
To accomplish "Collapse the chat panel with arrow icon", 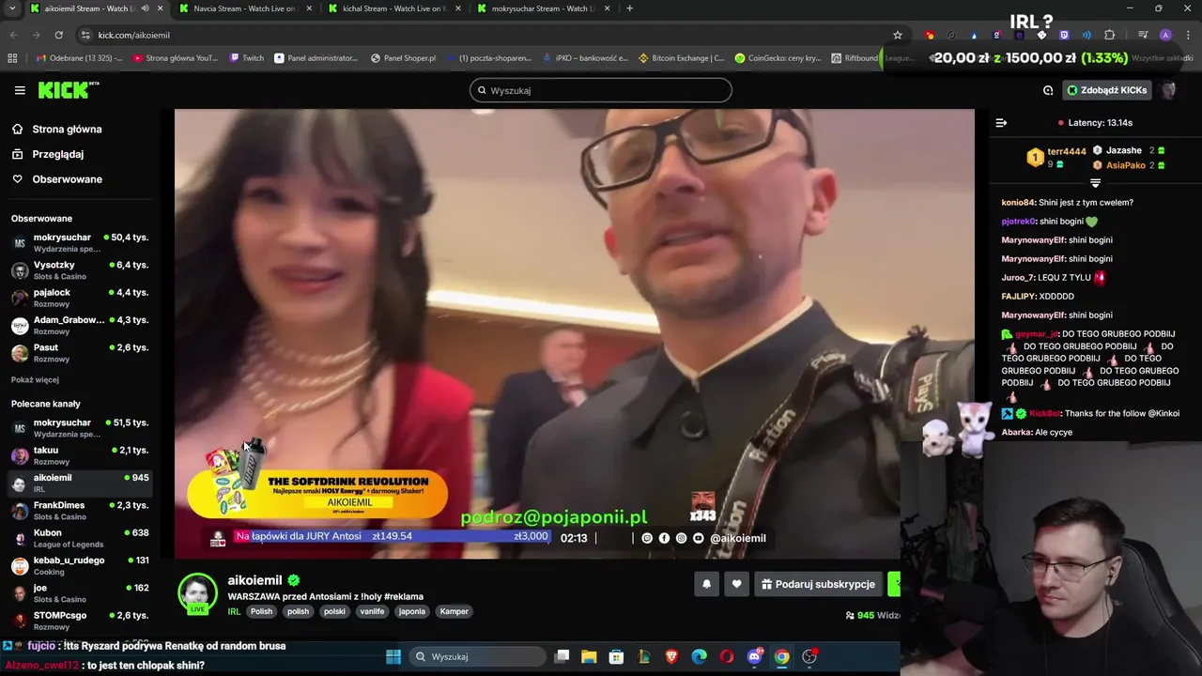I will point(1001,122).
